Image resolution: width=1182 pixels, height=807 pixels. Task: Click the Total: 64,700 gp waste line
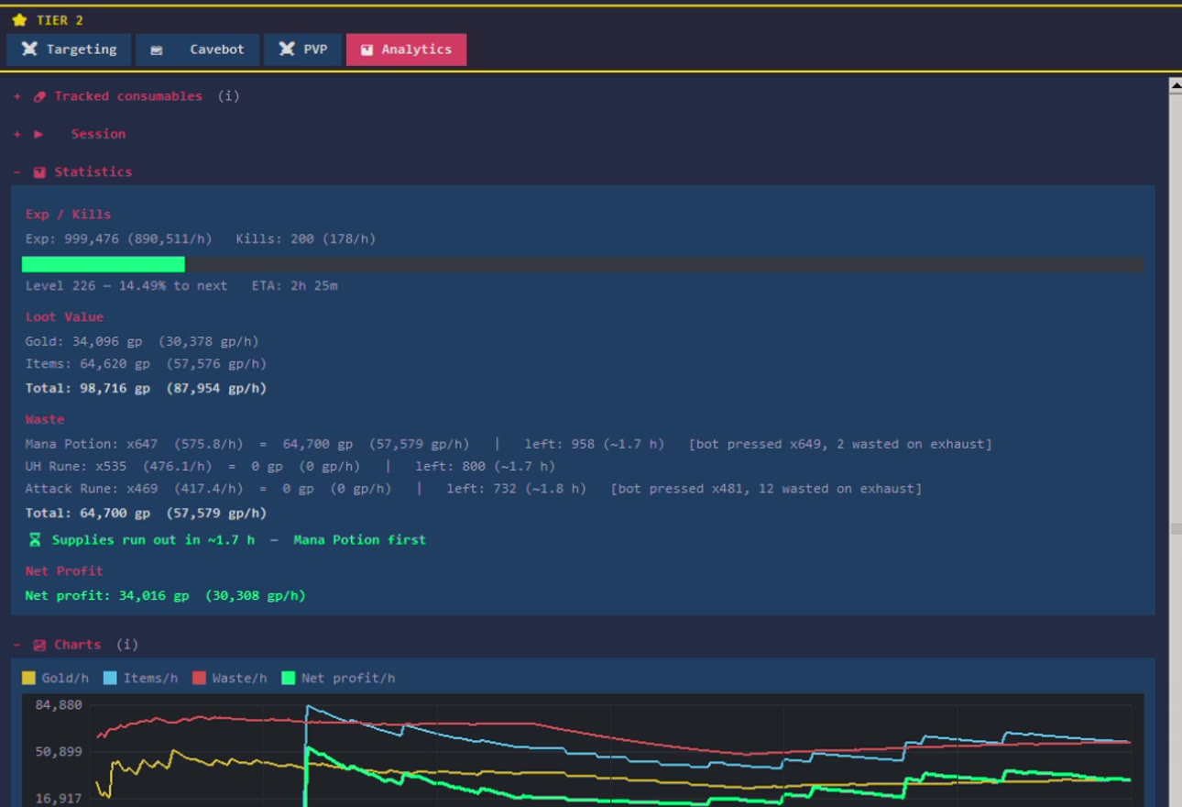pos(146,514)
